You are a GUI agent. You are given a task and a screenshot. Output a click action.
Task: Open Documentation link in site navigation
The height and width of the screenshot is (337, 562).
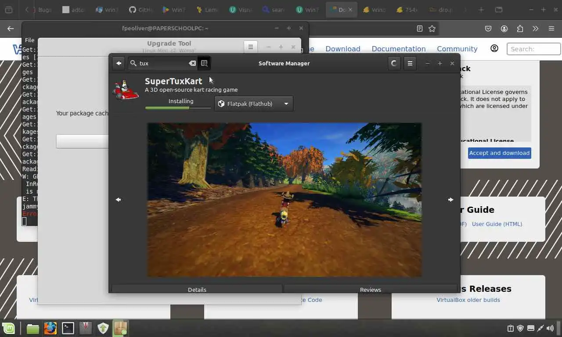pos(399,49)
